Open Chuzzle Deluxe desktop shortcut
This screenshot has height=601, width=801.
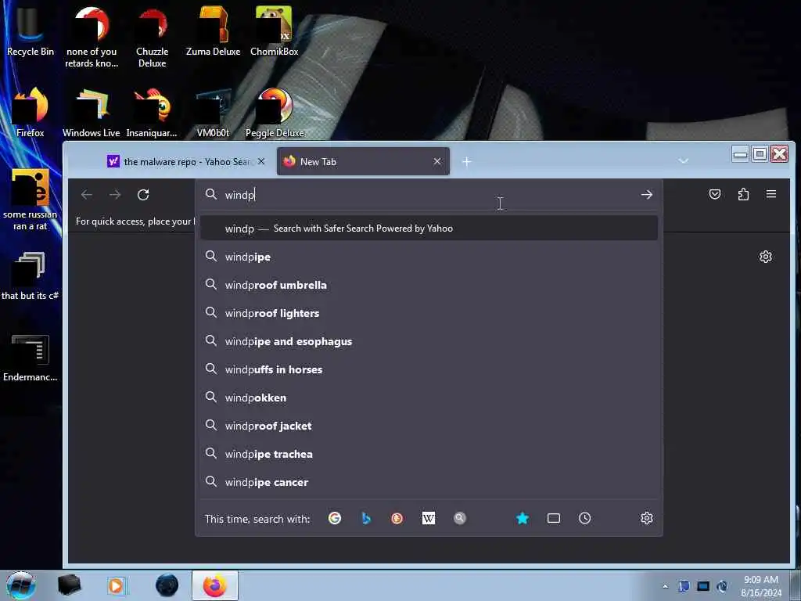(x=152, y=36)
